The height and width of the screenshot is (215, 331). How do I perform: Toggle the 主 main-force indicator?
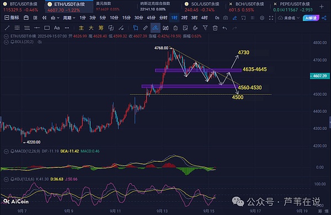click(x=81, y=28)
